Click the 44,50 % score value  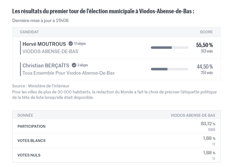pos(205,67)
